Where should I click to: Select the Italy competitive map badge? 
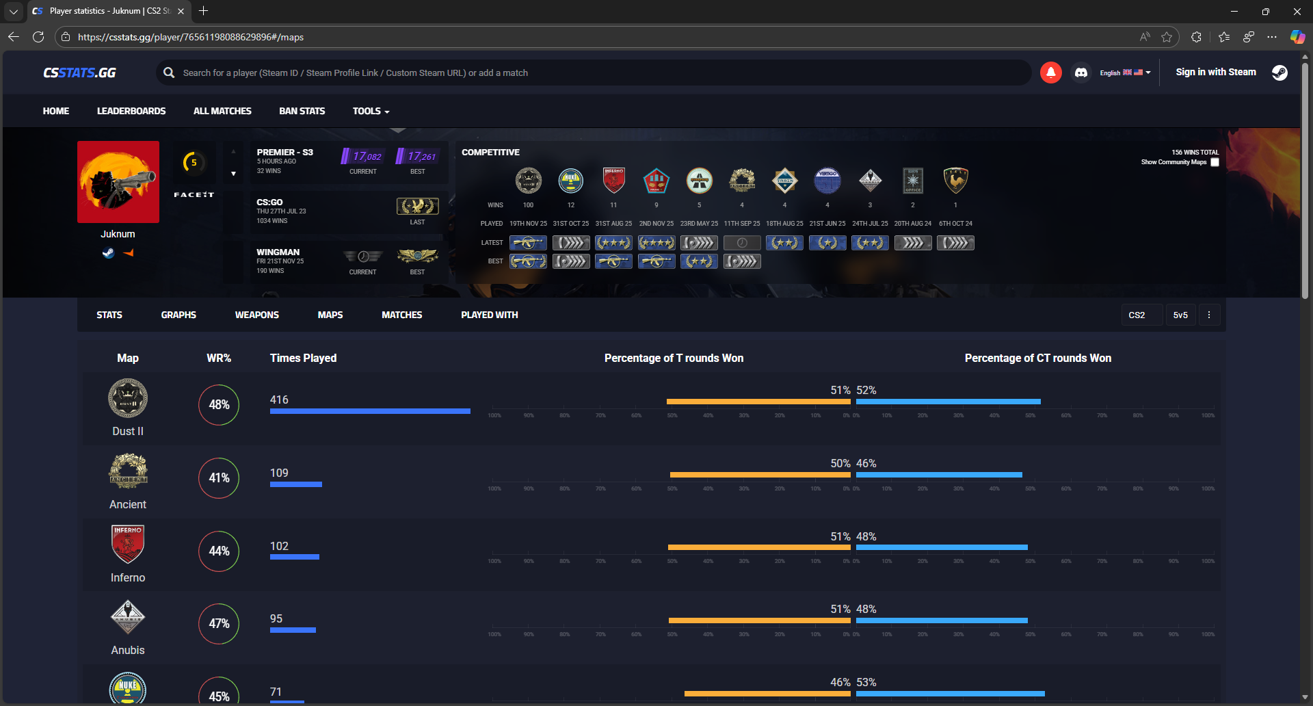[x=955, y=181]
